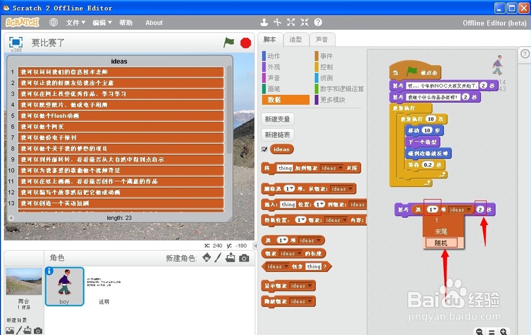Capture new backdrop using the camera icon
The height and width of the screenshot is (335, 531).
point(38,331)
